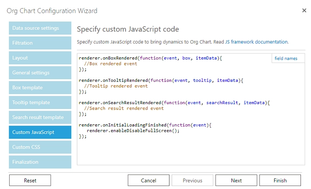This screenshot has width=311, height=189.
Task: Place cursor on enableDisableFullScreen code line
Action: (x=133, y=131)
